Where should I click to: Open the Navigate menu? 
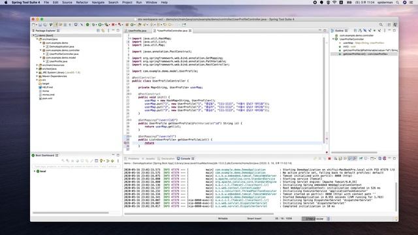tap(98, 3)
